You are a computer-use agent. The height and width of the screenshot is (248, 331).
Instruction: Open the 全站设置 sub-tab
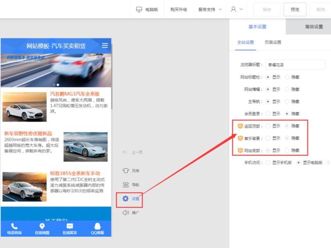pos(245,42)
